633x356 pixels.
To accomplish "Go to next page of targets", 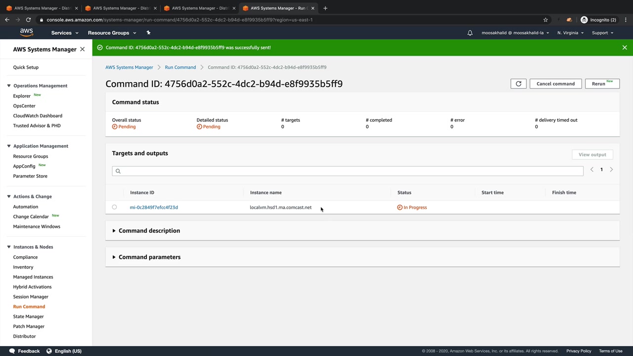I will coord(611,170).
